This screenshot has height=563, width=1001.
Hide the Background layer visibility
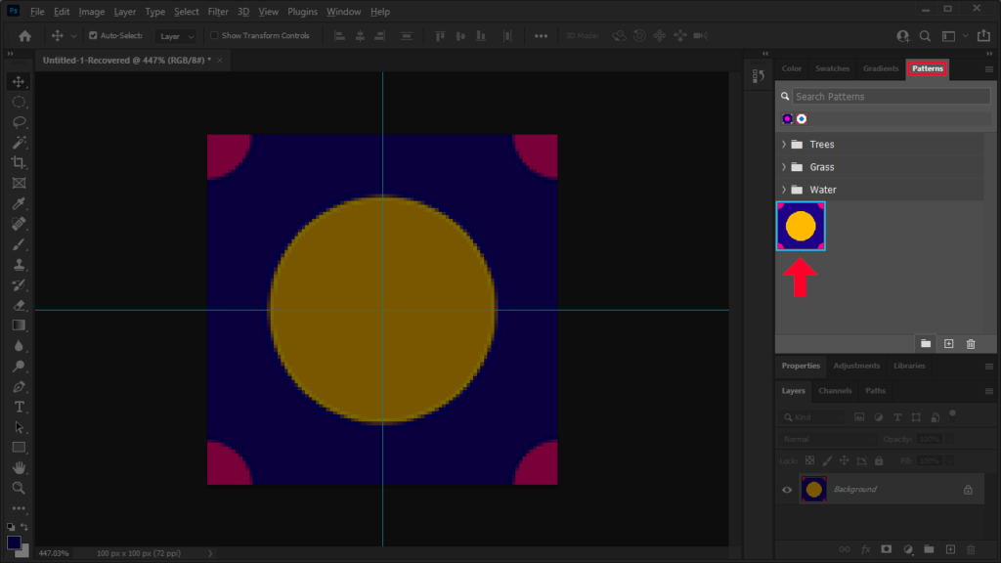787,489
